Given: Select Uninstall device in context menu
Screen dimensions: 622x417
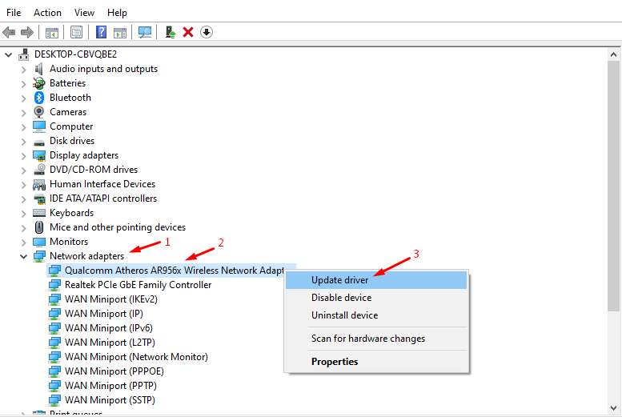Looking at the screenshot, I should (x=344, y=315).
